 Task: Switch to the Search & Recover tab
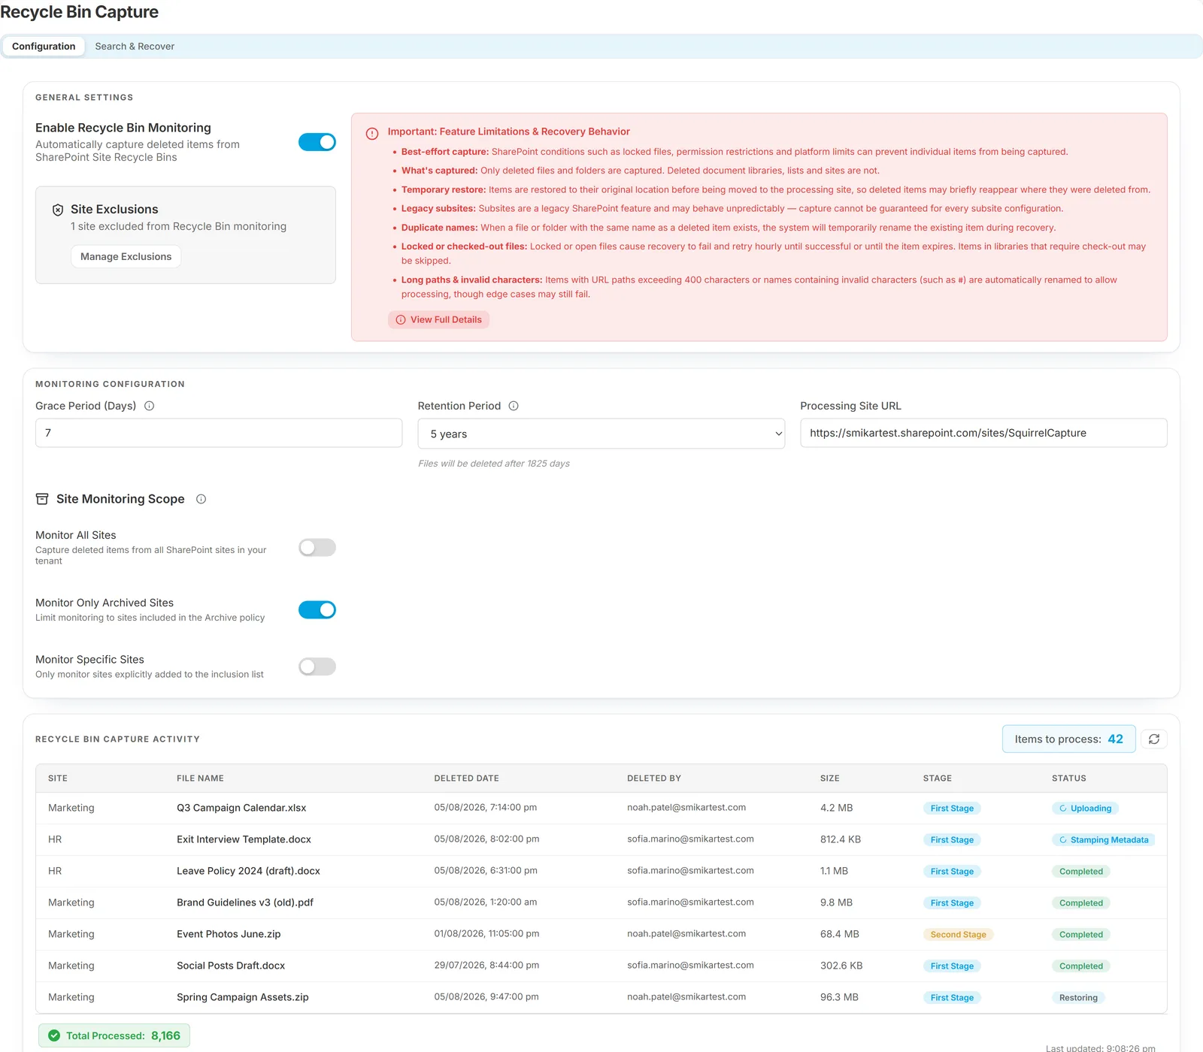pos(135,47)
